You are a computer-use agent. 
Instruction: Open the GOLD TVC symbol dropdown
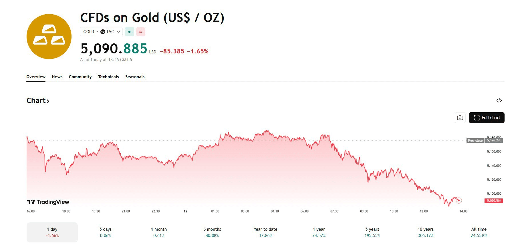tap(101, 32)
